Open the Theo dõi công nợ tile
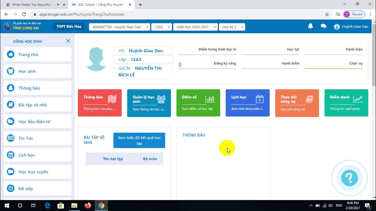376x211 pixels. pyautogui.click(x=297, y=103)
